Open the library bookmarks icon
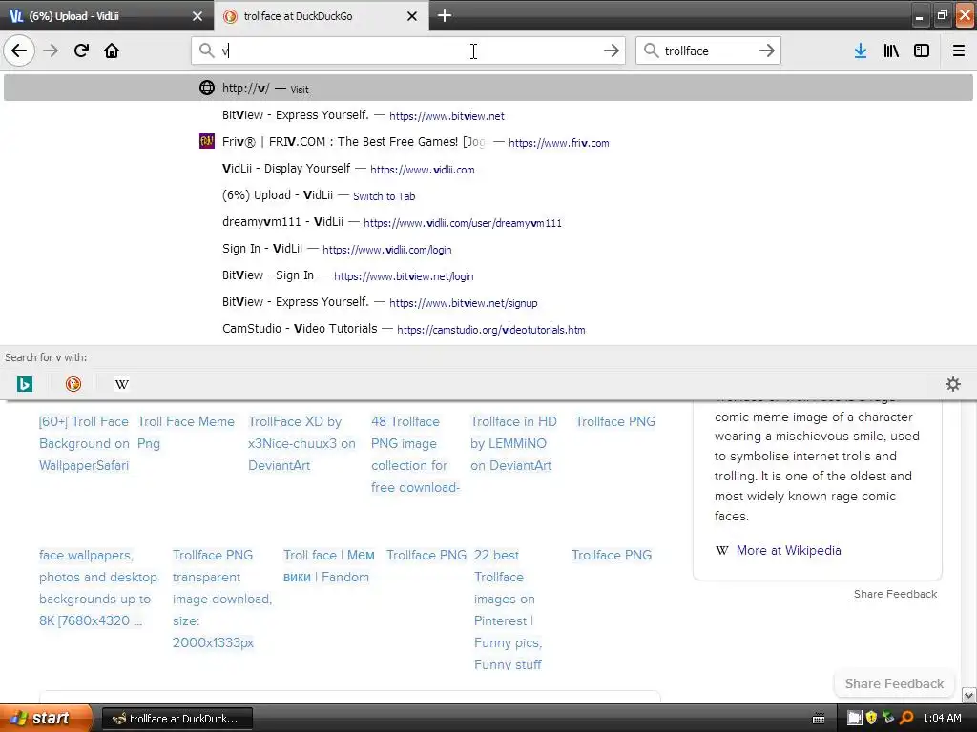This screenshot has width=977, height=732. [x=891, y=51]
